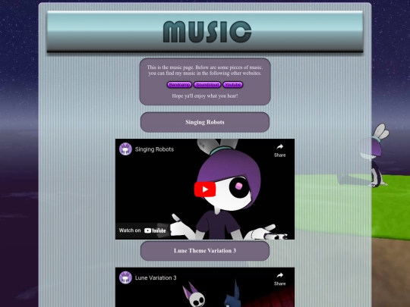
Task: Click the MUSIC page banner
Action: point(205,32)
